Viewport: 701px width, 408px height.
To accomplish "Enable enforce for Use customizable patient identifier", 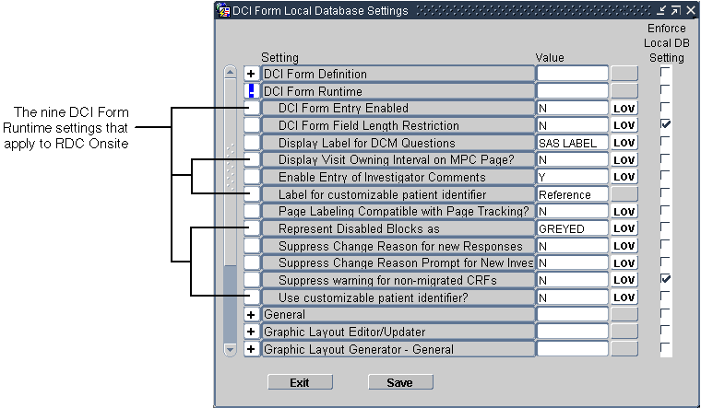I will 665,296.
